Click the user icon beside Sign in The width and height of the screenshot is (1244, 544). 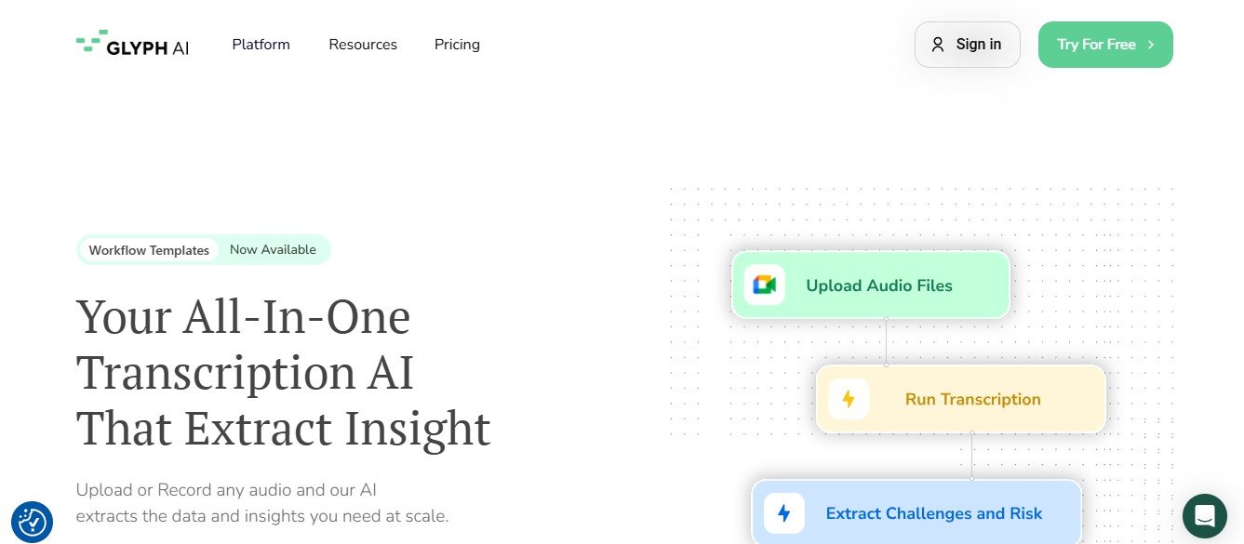(x=938, y=45)
